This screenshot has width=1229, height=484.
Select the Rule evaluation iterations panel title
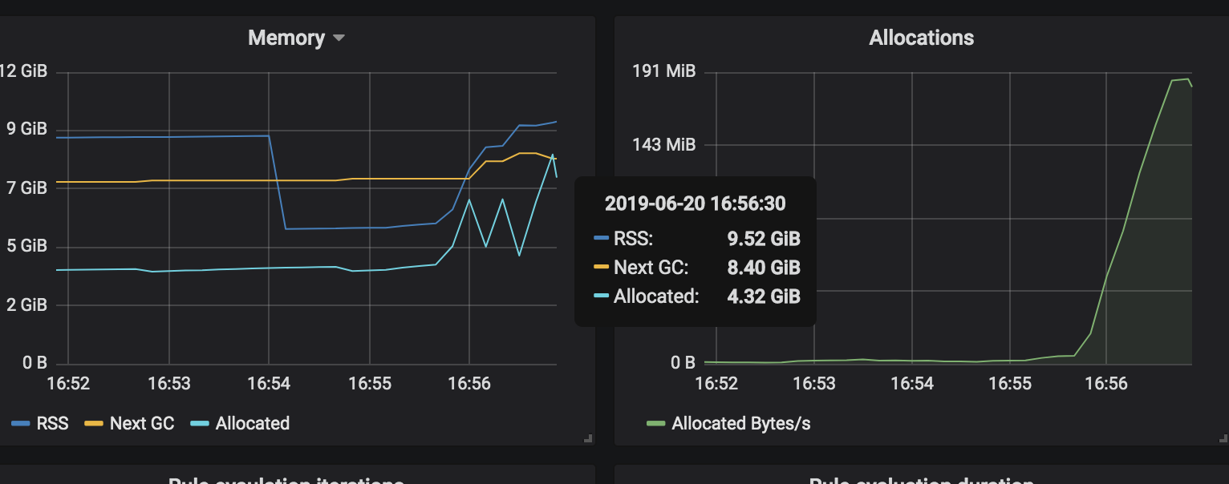point(284,479)
